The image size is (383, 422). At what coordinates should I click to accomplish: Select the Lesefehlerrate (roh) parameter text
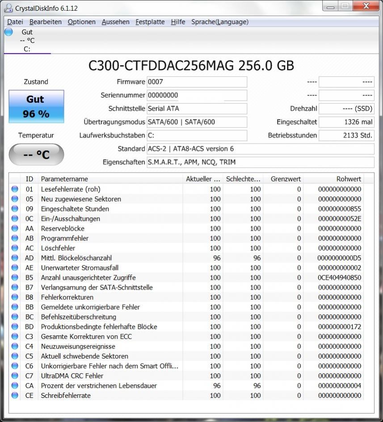tap(71, 189)
